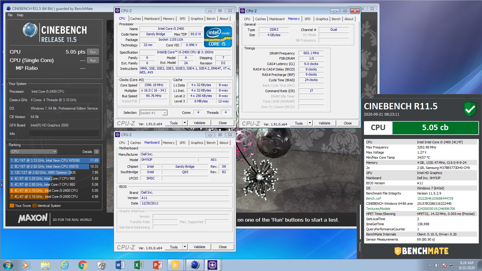
Task: Click the network tray icon
Action: pyautogui.click(x=451, y=265)
